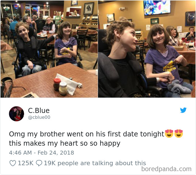This screenshot has height=175, width=196.
Task: Click the boredpanda.com watermark
Action: (166, 169)
